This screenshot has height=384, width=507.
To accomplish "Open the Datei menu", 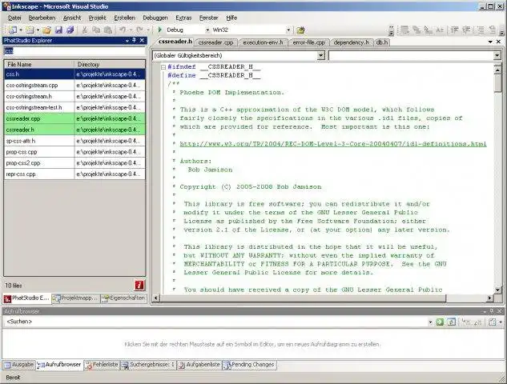I will click(x=14, y=18).
